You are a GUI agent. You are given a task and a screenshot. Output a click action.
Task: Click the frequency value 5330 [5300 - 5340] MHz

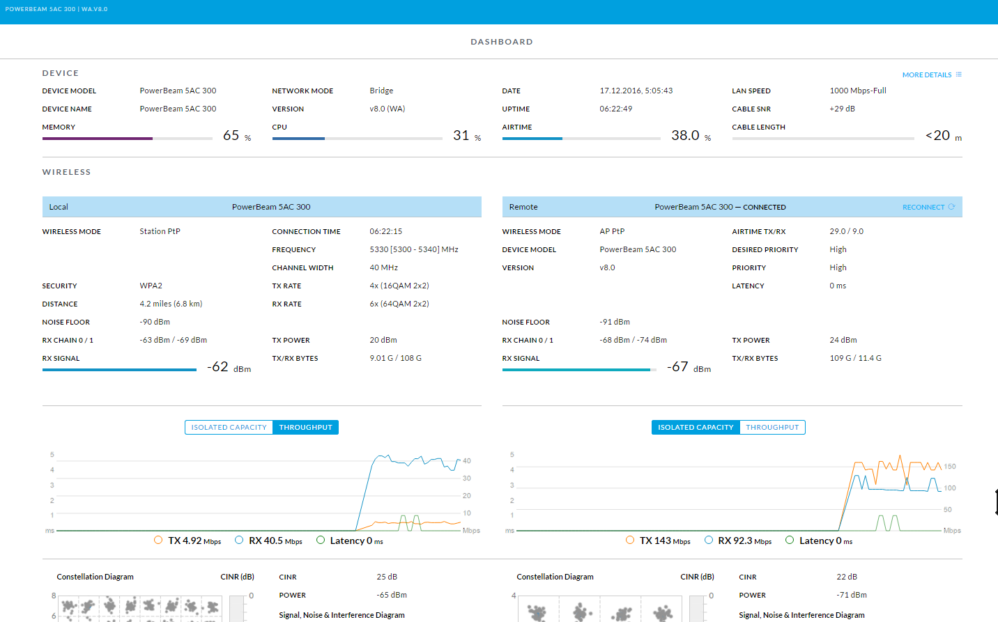point(414,249)
